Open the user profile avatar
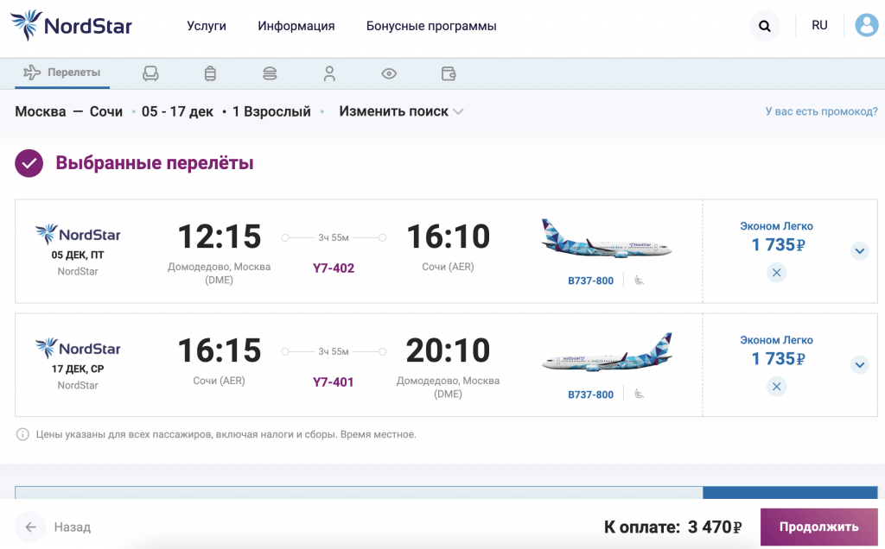The height and width of the screenshot is (549, 885). point(866,25)
